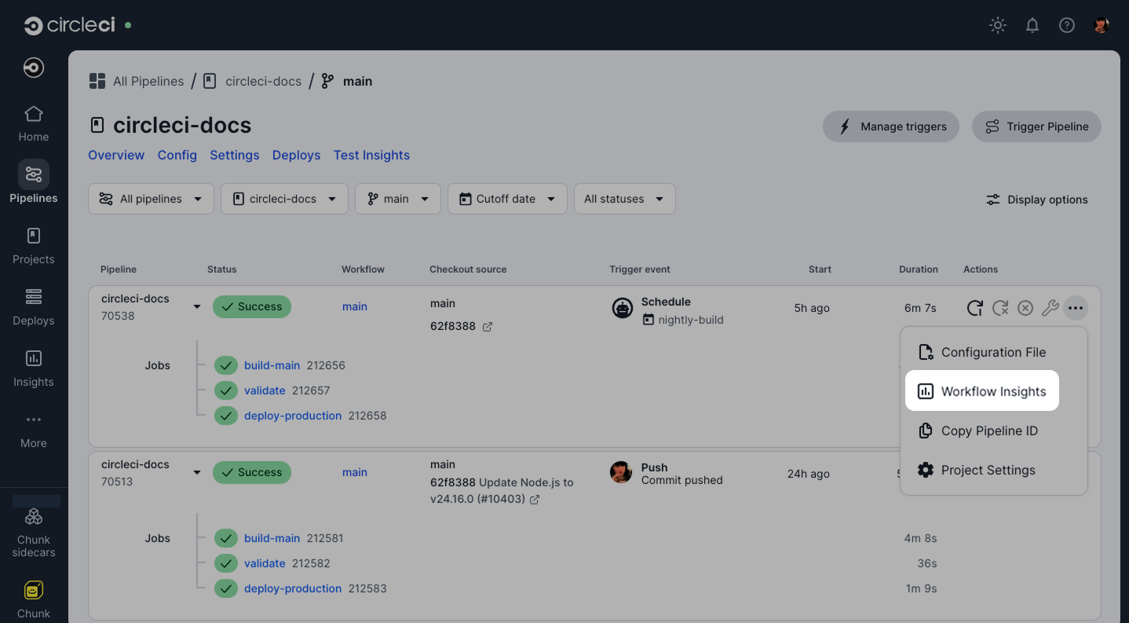Select Workflow Insights menu item
Image resolution: width=1129 pixels, height=623 pixels.
982,391
